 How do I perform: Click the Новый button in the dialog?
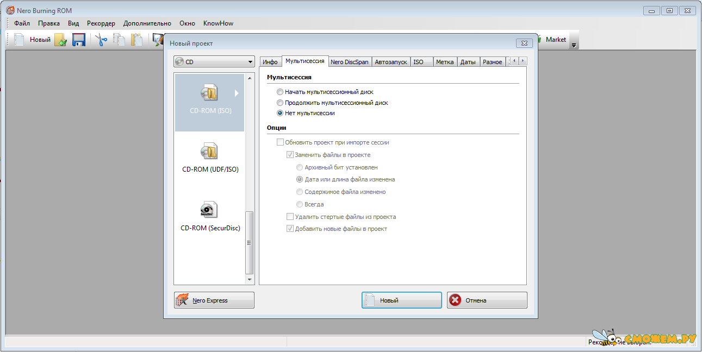402,300
